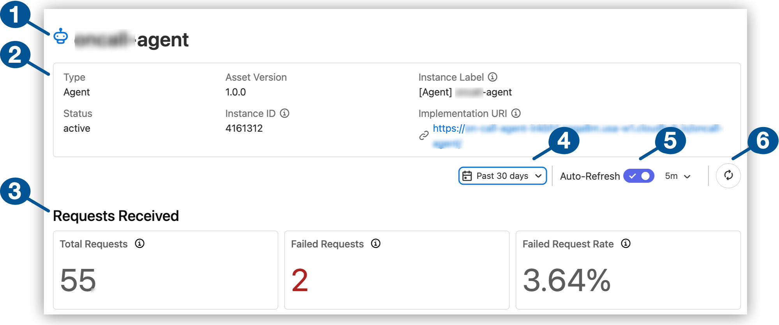Open the 5m refresh interval dropdown
Screen dimensions: 779x325
677,176
